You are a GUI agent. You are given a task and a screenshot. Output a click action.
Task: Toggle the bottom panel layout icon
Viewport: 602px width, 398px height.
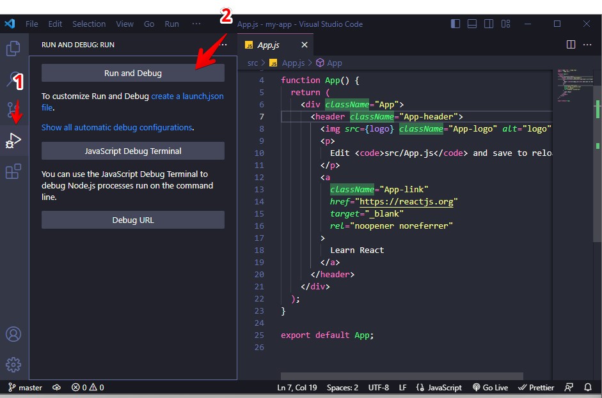(x=472, y=24)
